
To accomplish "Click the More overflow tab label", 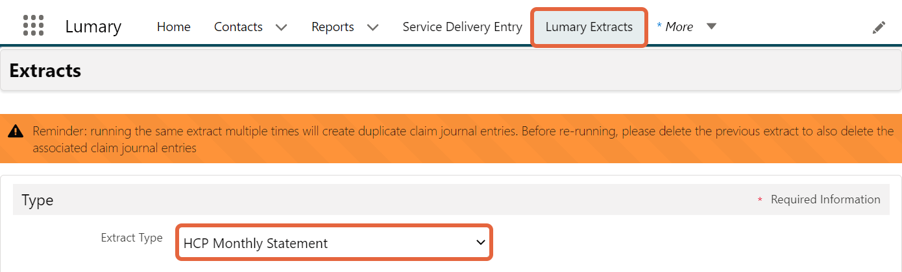I will pyautogui.click(x=675, y=27).
